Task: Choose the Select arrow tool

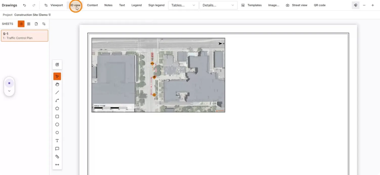Action: 57,76
